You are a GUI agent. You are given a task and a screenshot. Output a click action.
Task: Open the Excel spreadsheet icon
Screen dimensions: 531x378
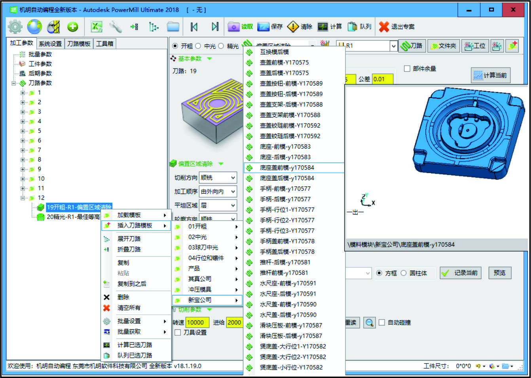click(x=96, y=26)
